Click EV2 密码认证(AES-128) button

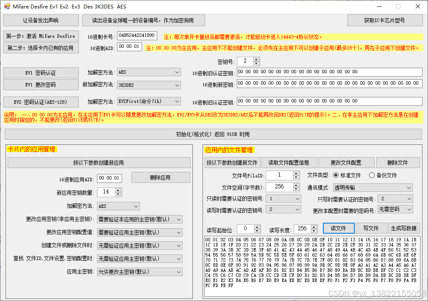[41, 102]
